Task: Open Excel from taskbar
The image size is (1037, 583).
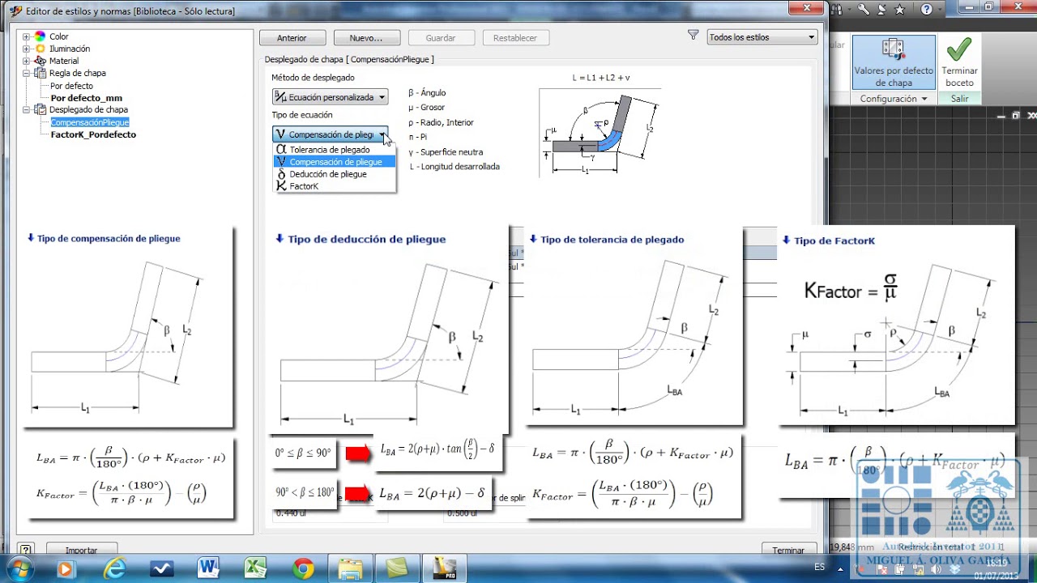Action: click(x=256, y=568)
